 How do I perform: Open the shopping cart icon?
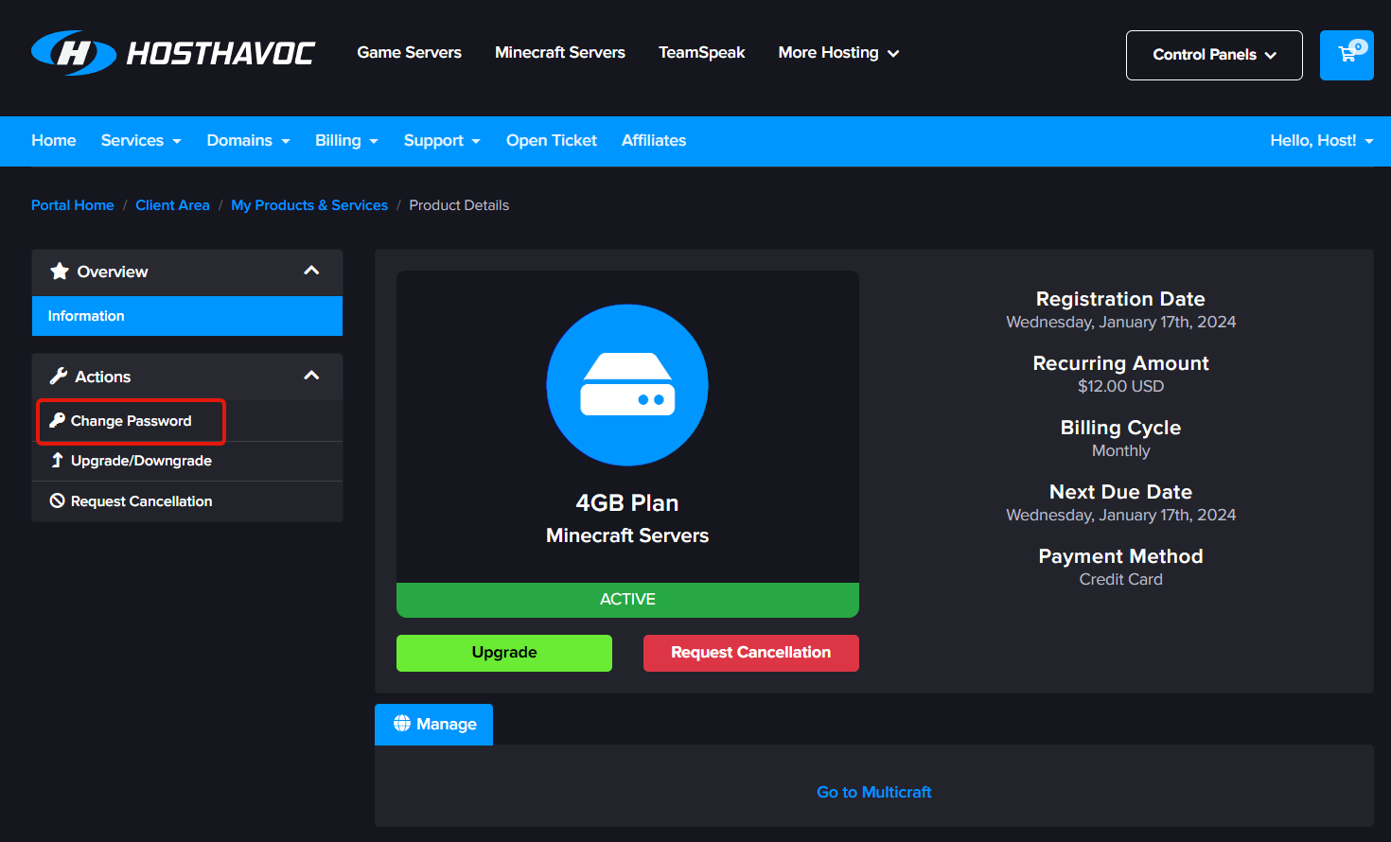point(1347,55)
